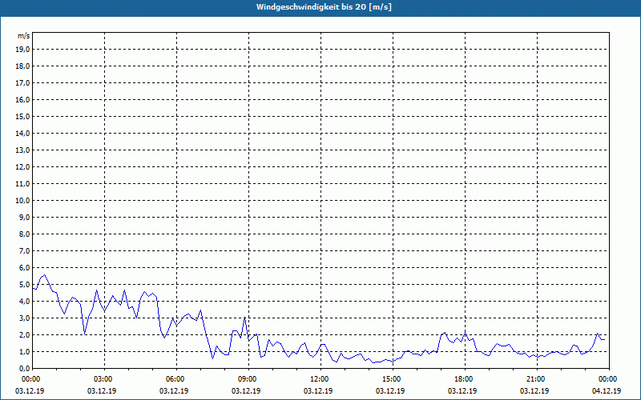Screen dimensions: 641x400
Task: Click the chart title 'Windgeschwindigkeit bis 20 [m/s]'
Action: pos(324,7)
